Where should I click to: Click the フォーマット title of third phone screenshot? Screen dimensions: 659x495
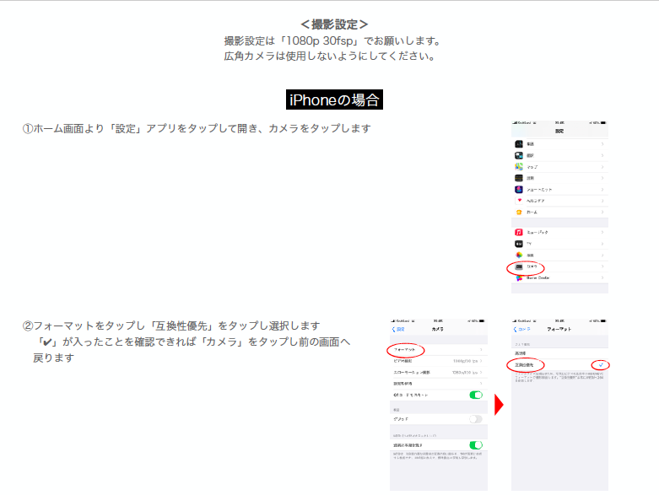(559, 329)
